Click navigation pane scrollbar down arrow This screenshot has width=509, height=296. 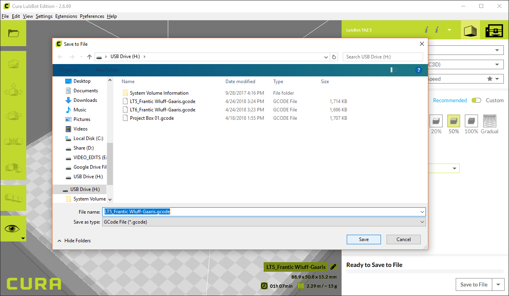click(110, 199)
